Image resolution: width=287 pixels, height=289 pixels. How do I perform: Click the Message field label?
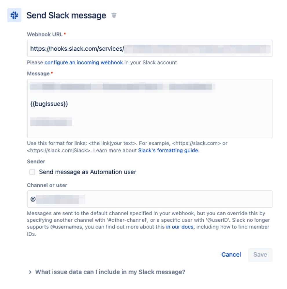point(38,73)
